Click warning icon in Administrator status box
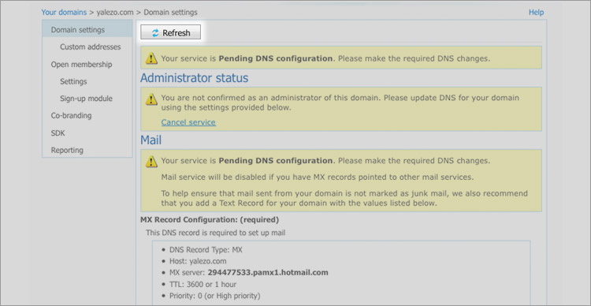 click(151, 99)
